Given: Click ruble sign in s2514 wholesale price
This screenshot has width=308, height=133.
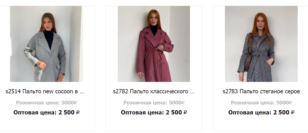Looking at the screenshot, I should tap(78, 112).
